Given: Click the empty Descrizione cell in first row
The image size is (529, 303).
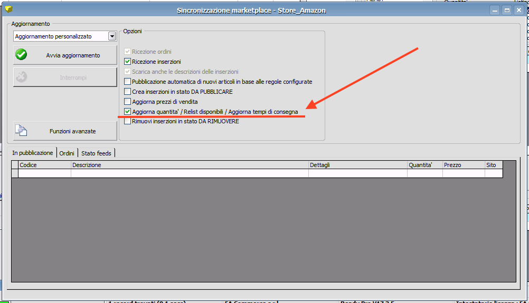Looking at the screenshot, I should (x=190, y=173).
